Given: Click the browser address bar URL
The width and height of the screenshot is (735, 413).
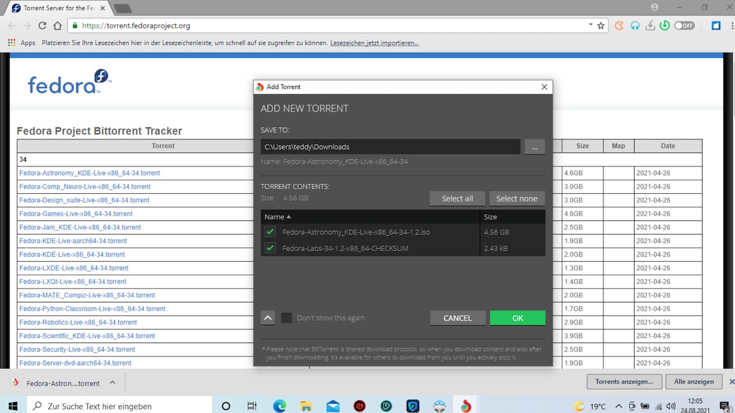Looking at the screenshot, I should click(x=136, y=26).
